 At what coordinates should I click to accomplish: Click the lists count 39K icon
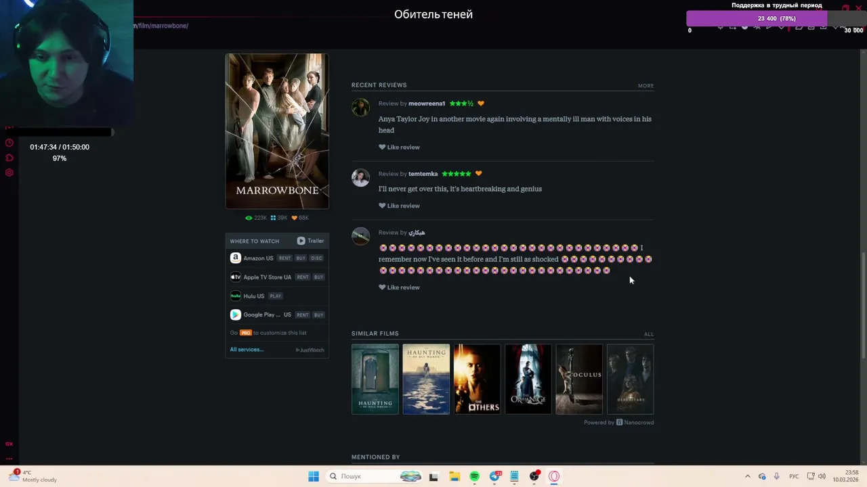click(x=279, y=218)
